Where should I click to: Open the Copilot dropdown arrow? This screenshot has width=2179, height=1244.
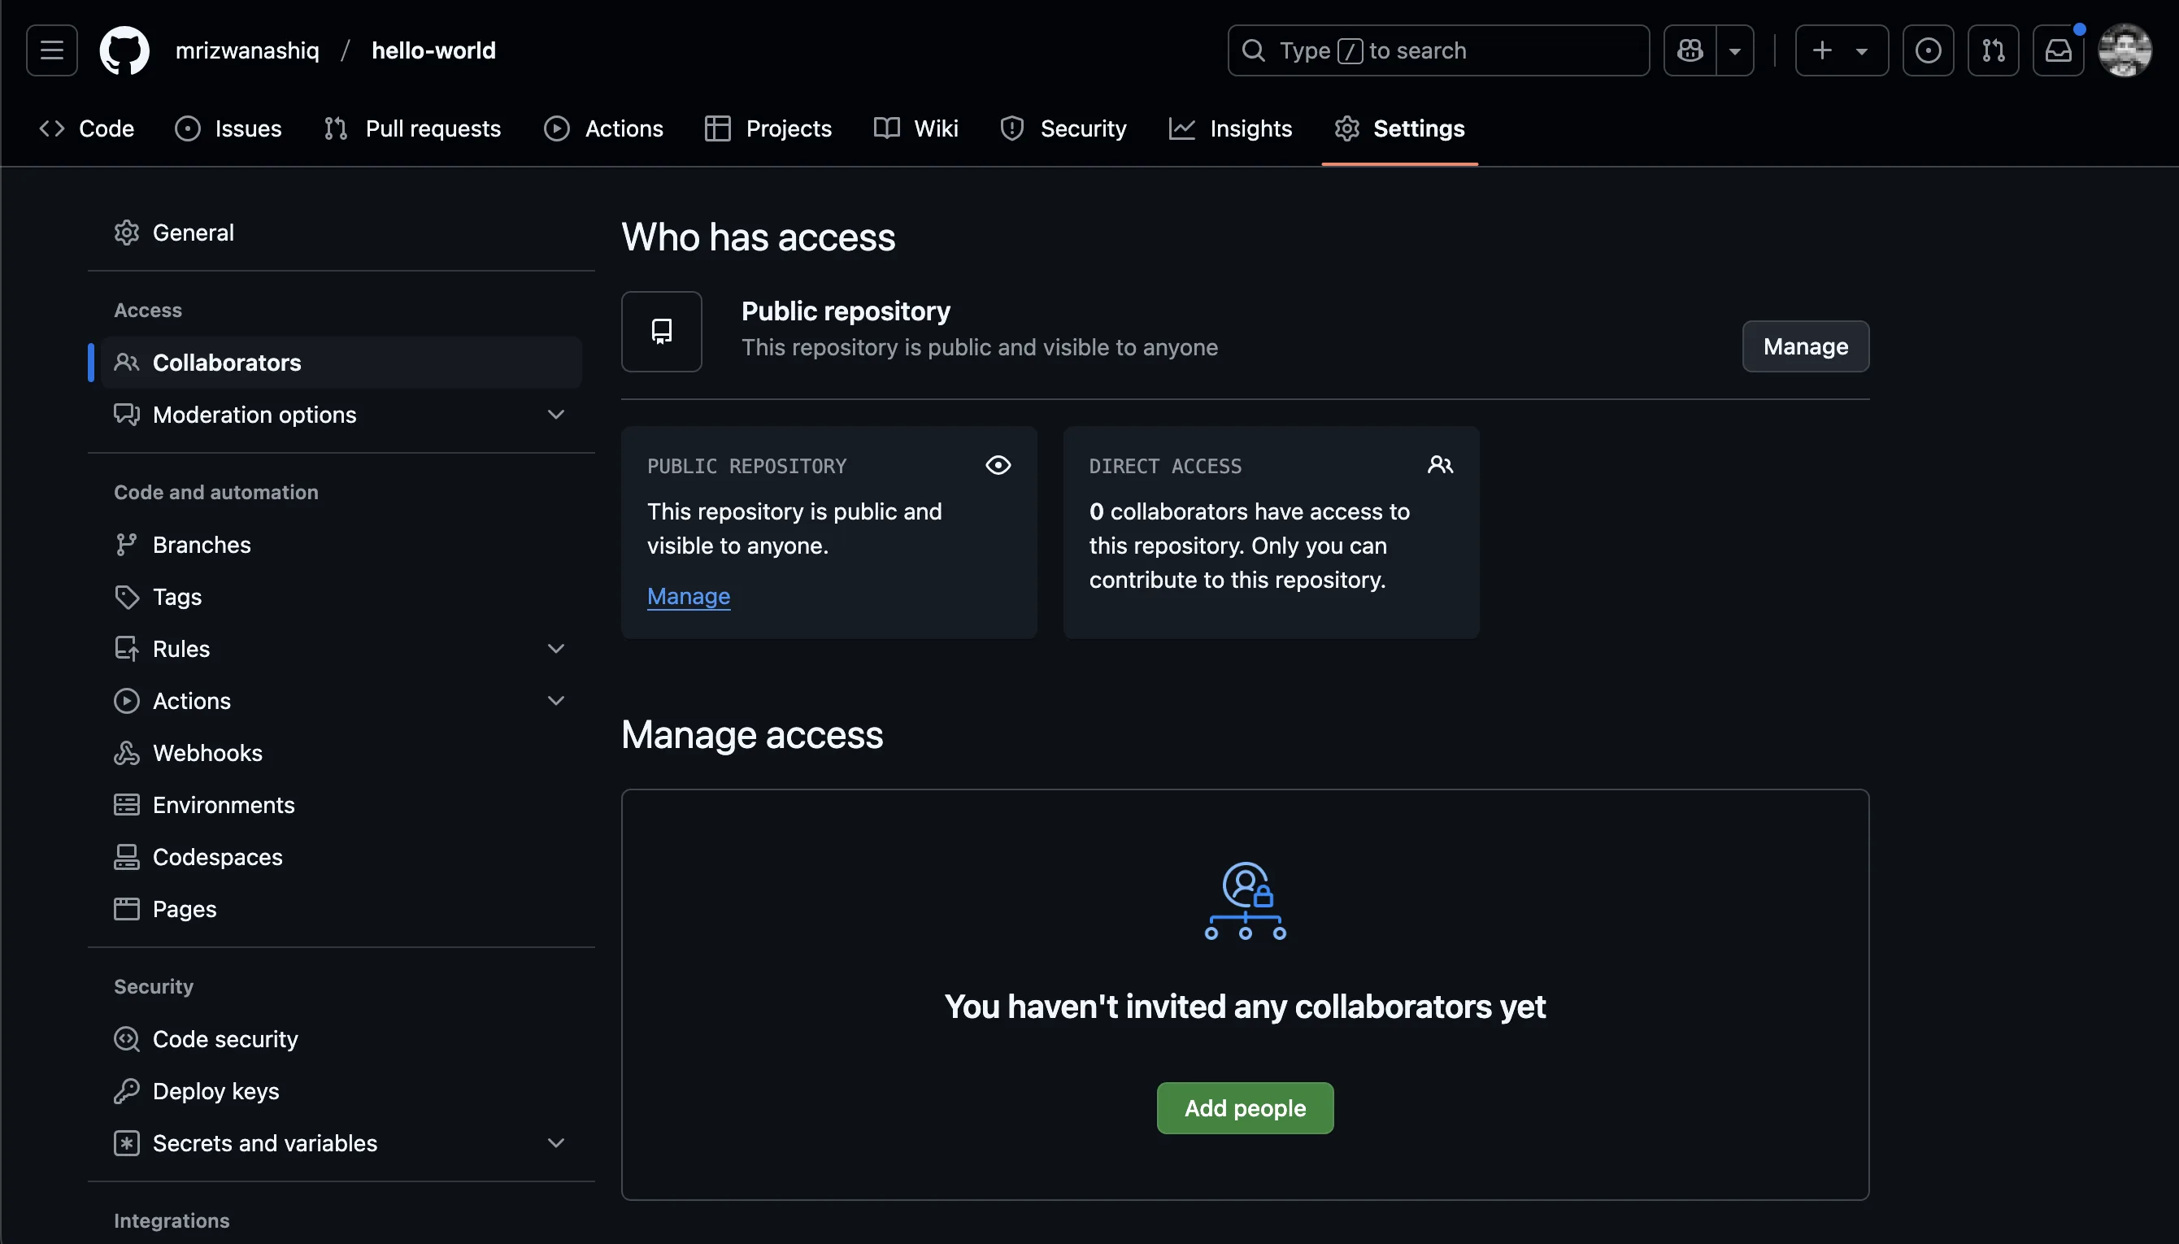1735,50
